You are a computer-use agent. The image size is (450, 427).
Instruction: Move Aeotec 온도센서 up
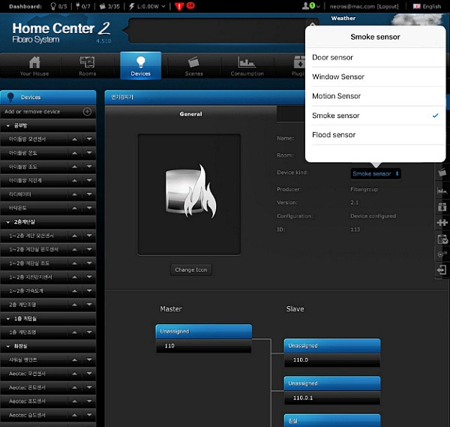[74, 387]
